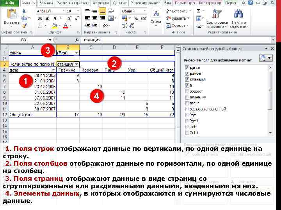The height and width of the screenshot is (210, 281).
Task: Open the cell borders icon
Action: [40, 26]
